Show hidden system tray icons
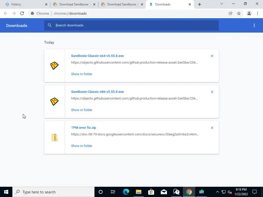Viewport: 263px width, 197px height. (217, 192)
